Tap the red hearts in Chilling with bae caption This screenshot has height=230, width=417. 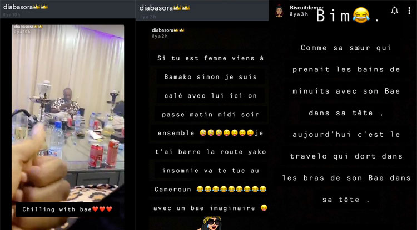tap(102, 209)
